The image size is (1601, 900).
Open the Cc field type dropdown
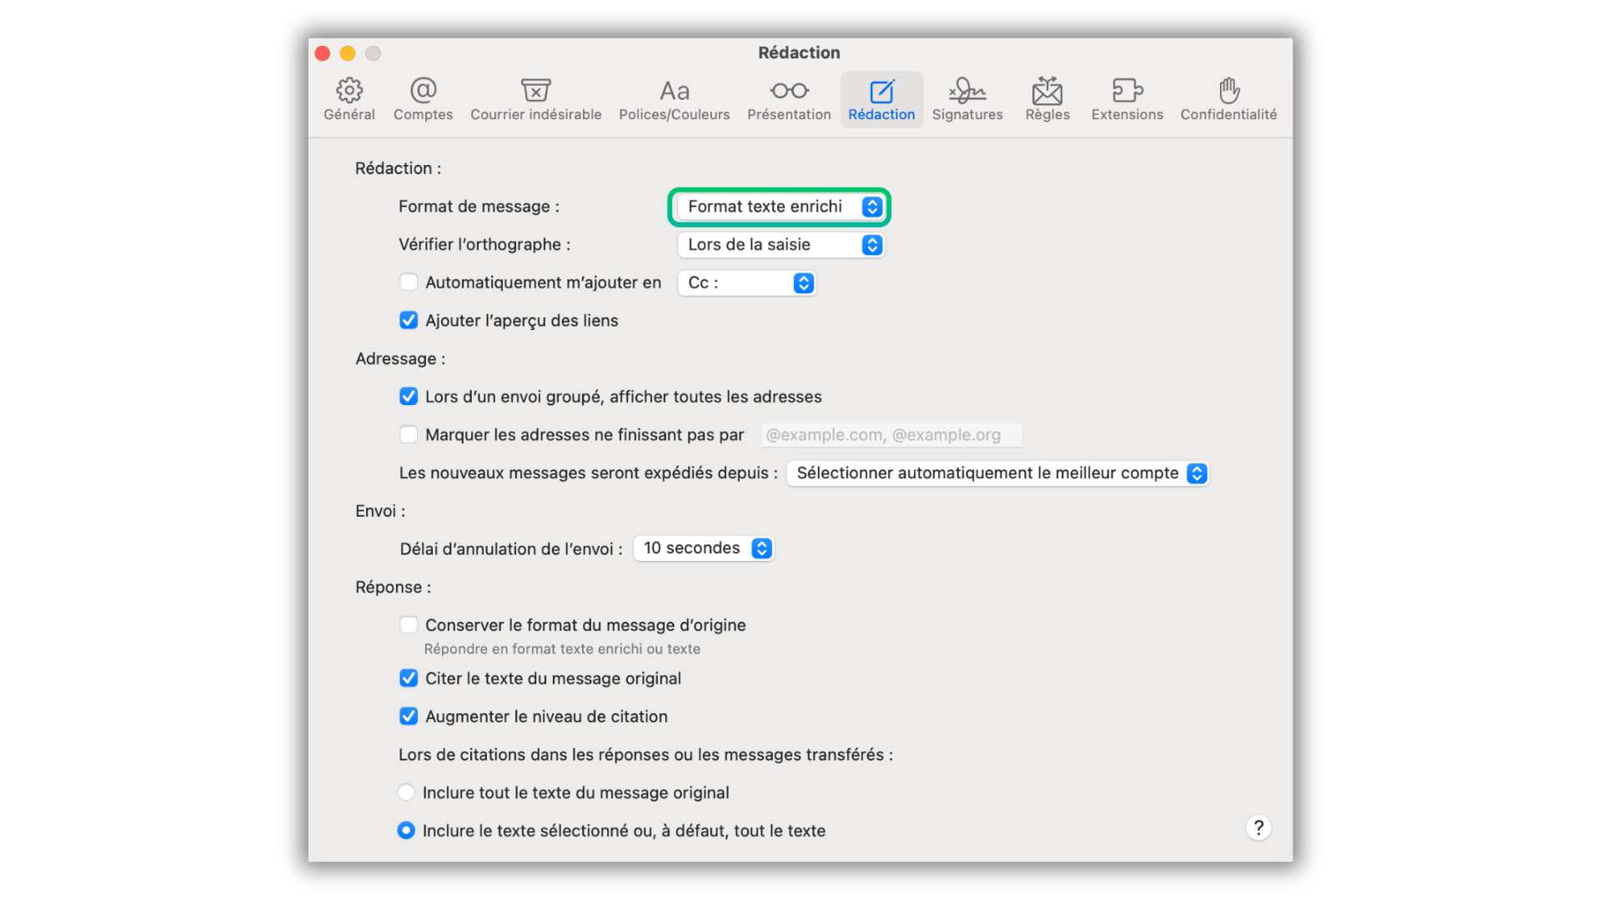pos(746,283)
